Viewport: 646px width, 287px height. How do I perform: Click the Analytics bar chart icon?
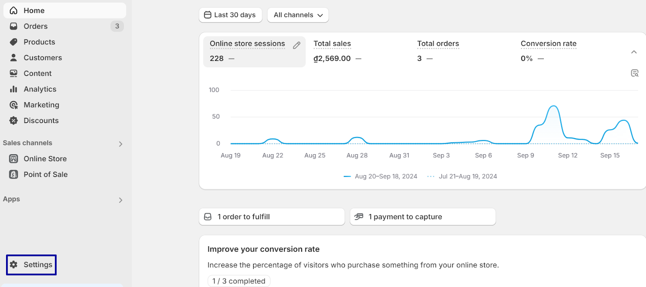(x=13, y=89)
